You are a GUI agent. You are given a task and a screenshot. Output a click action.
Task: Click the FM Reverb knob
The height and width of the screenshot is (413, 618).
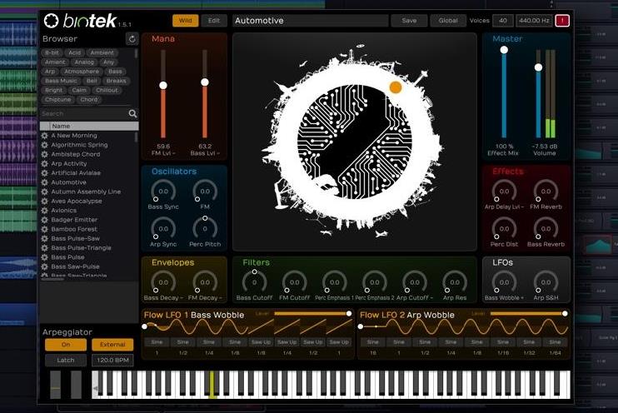(x=546, y=192)
